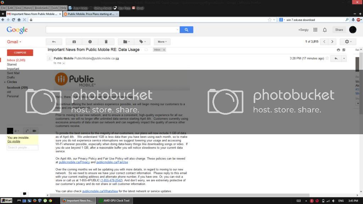
Task: Click the horizontal scrollbar right arrow
Action: 357,195
